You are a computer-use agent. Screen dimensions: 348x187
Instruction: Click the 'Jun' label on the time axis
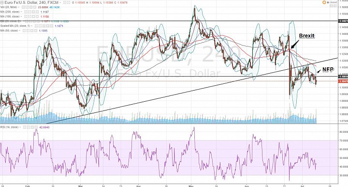coord(247,186)
